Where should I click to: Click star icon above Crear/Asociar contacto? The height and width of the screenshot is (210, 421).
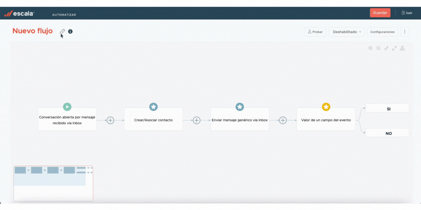tap(153, 107)
